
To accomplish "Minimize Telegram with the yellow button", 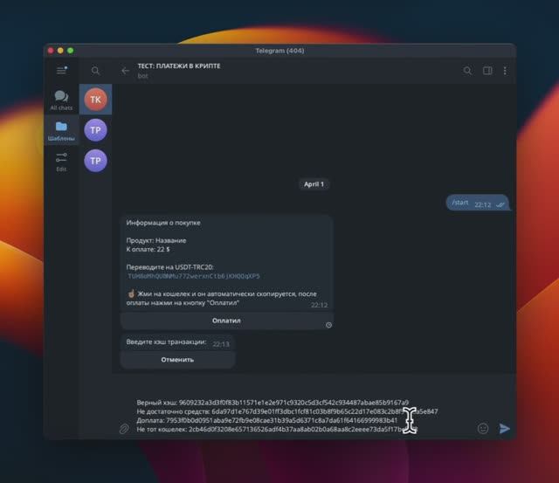I will [x=60, y=51].
